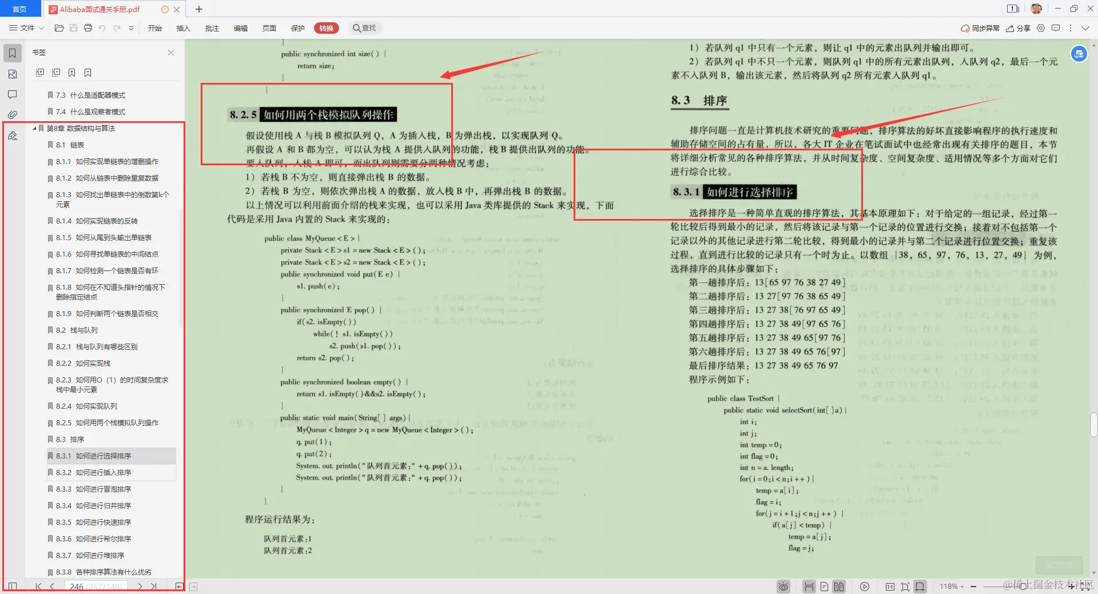1098x594 pixels.
Task: Set zoom to actual size 1:1
Action: (x=890, y=587)
